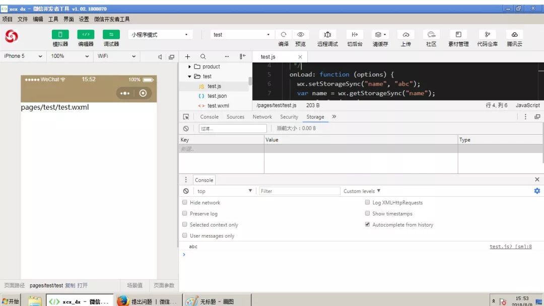Open the preview eye icon

tap(300, 35)
